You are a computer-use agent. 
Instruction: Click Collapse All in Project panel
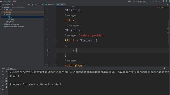35,4
